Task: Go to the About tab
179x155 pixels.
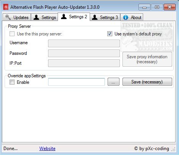Action: click(x=132, y=17)
